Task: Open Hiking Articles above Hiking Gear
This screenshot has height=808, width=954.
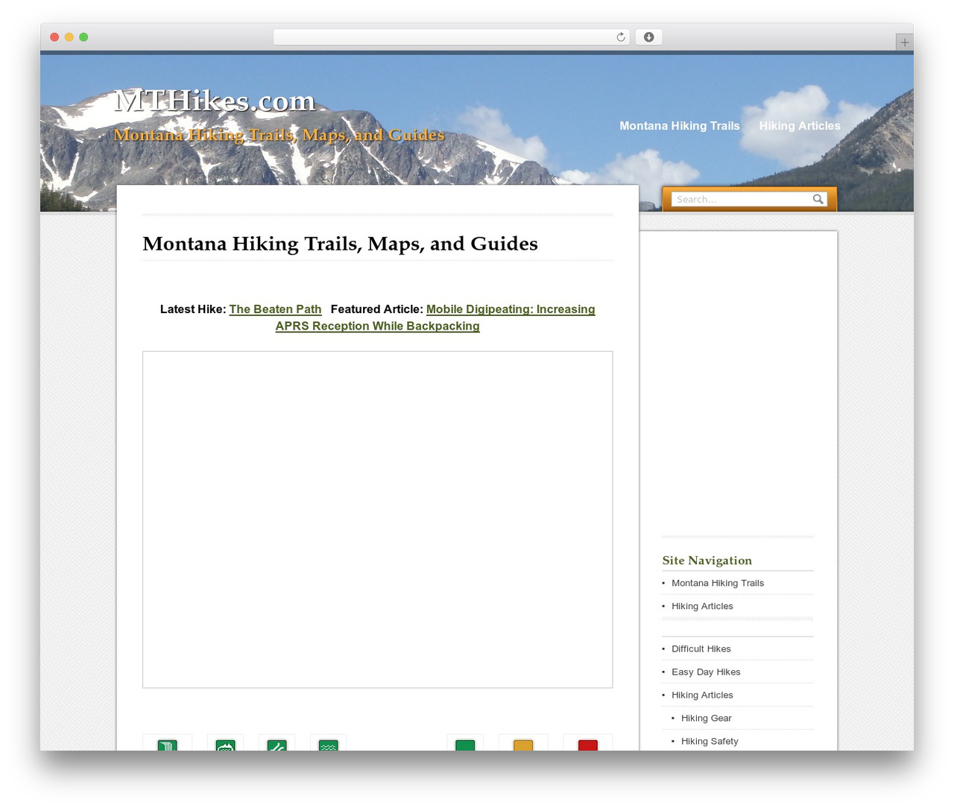Action: 702,695
